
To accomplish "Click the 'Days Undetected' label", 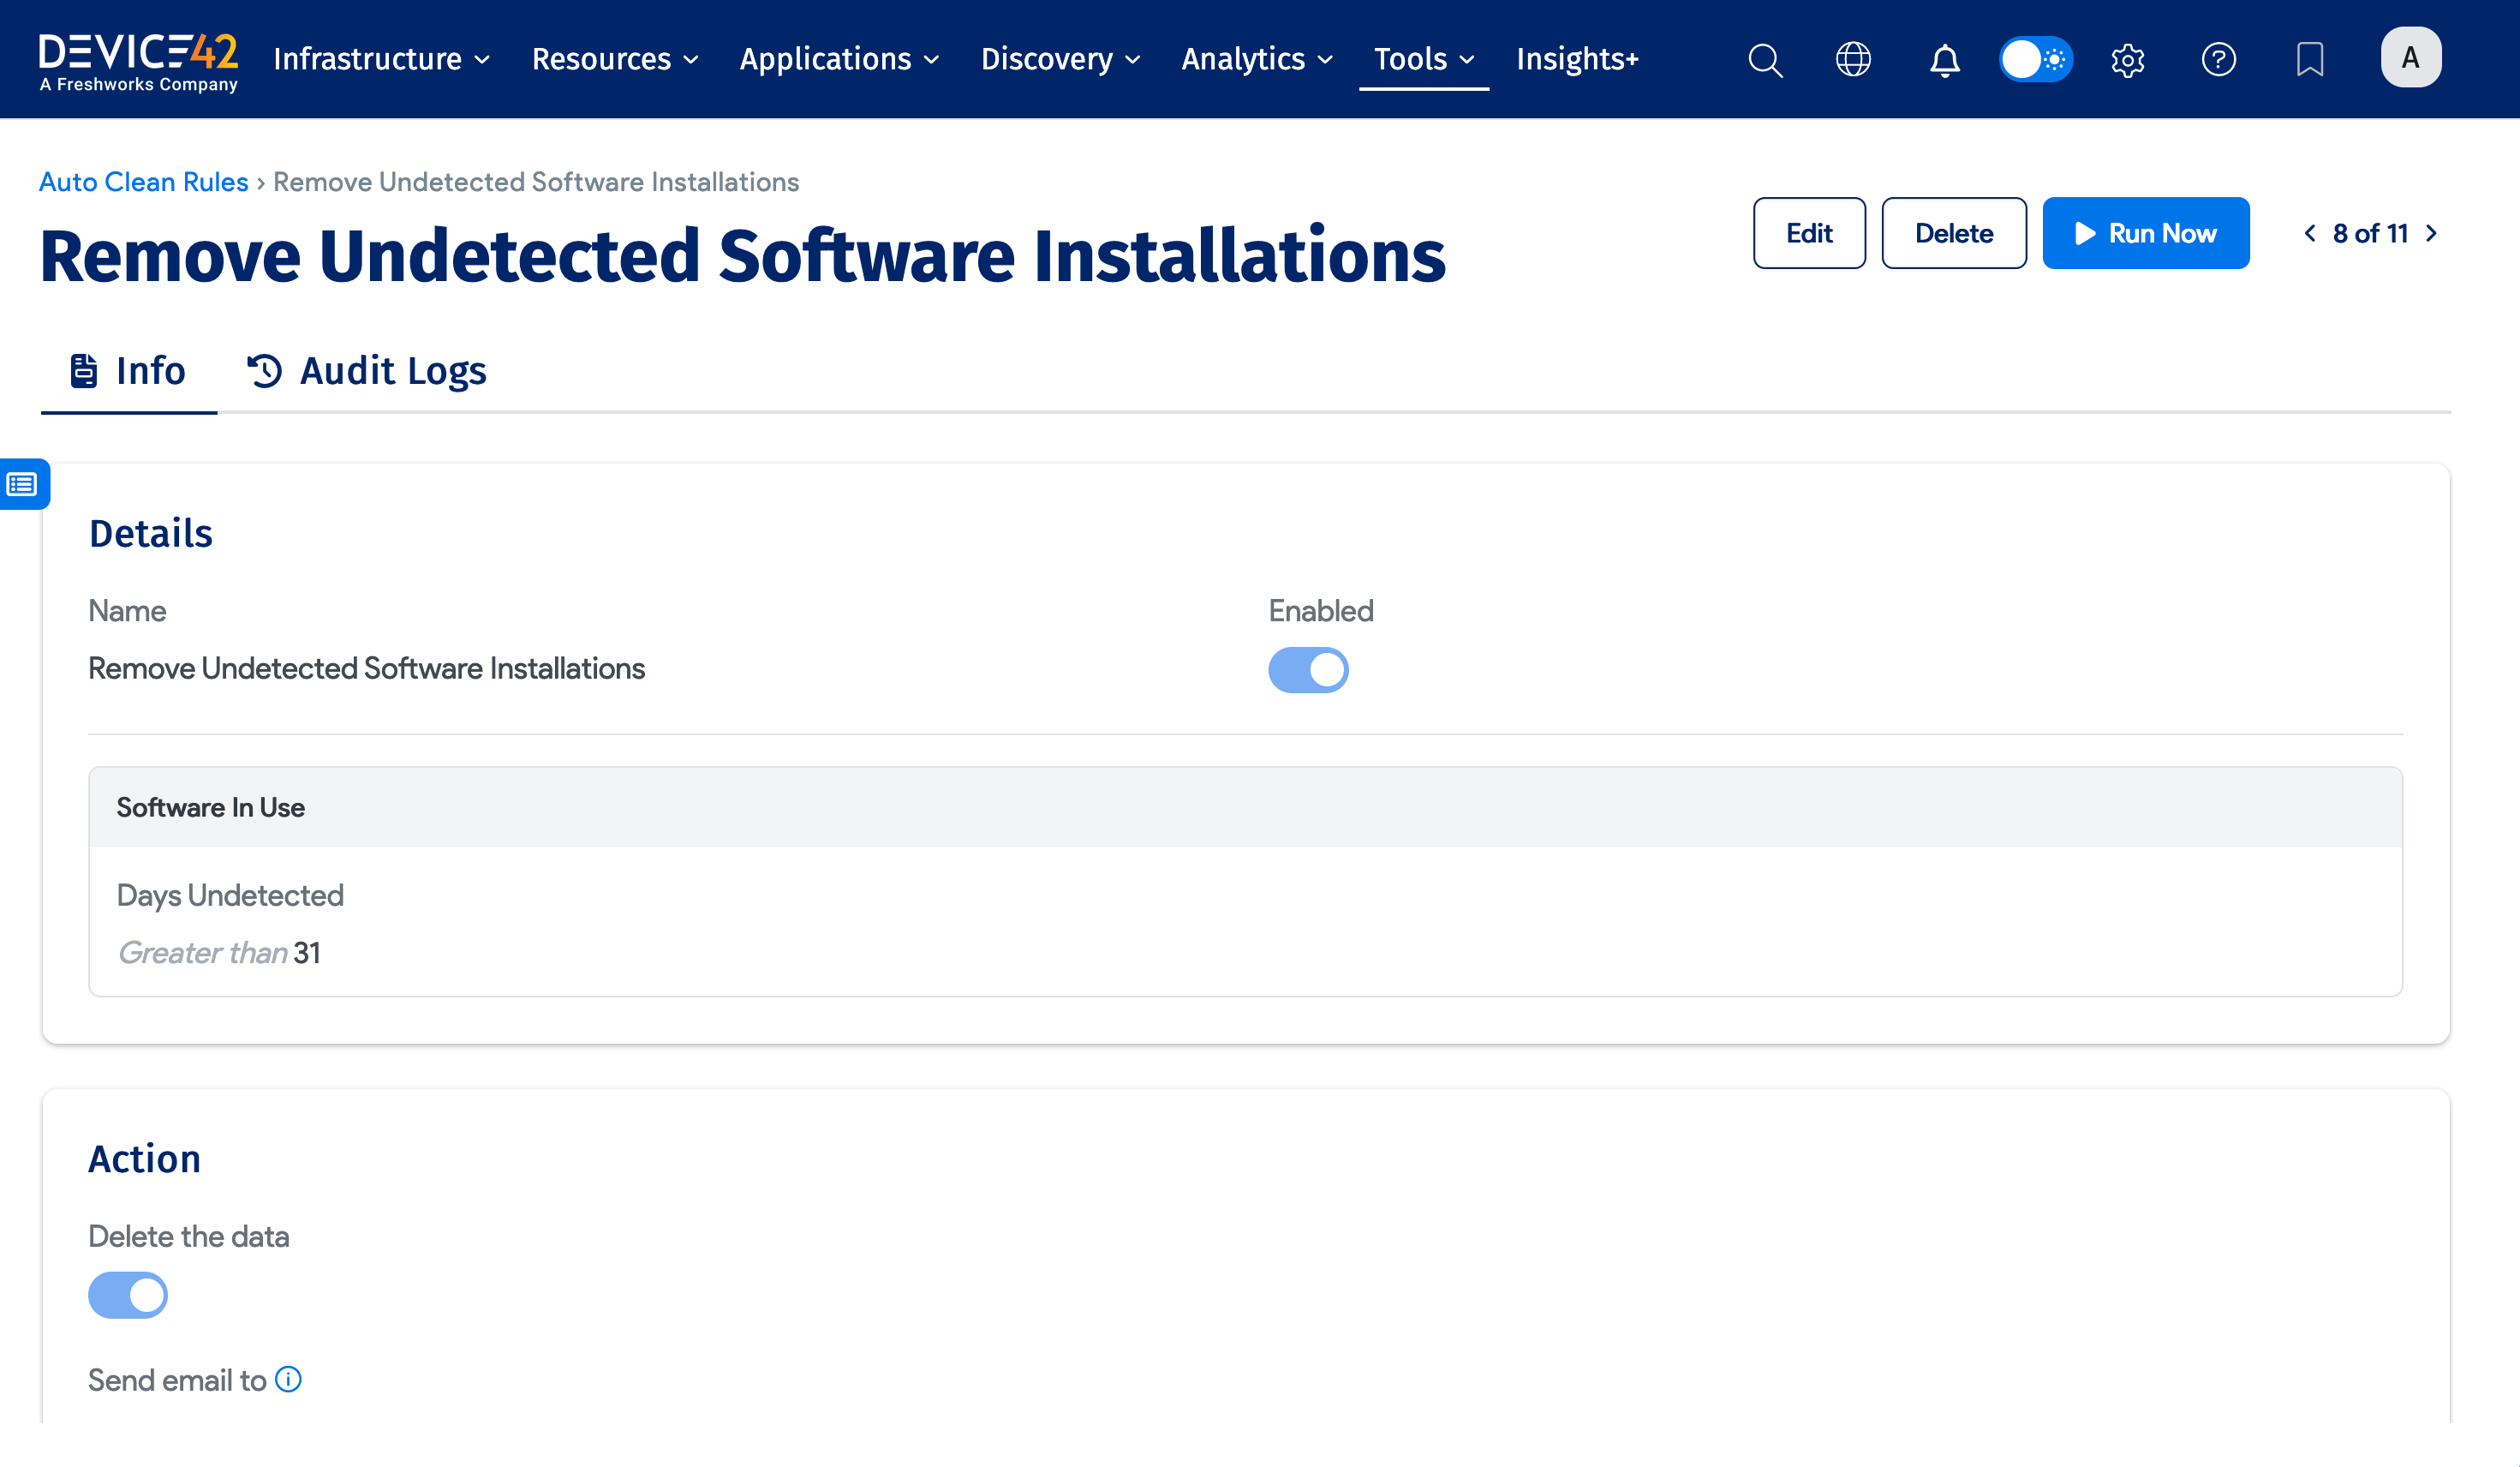I will click(230, 895).
